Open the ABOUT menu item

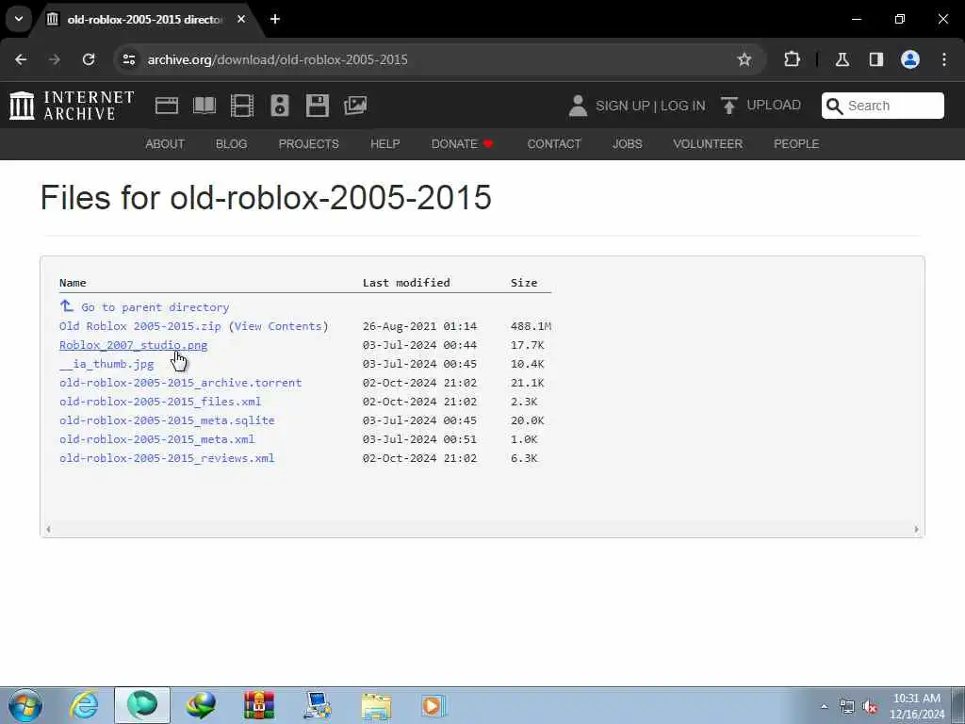pyautogui.click(x=164, y=143)
